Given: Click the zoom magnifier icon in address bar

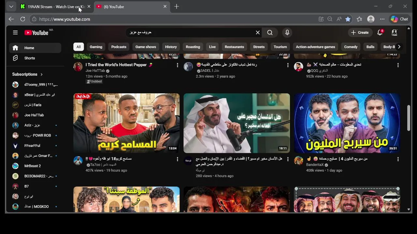Looking at the screenshot, I should pyautogui.click(x=330, y=19).
